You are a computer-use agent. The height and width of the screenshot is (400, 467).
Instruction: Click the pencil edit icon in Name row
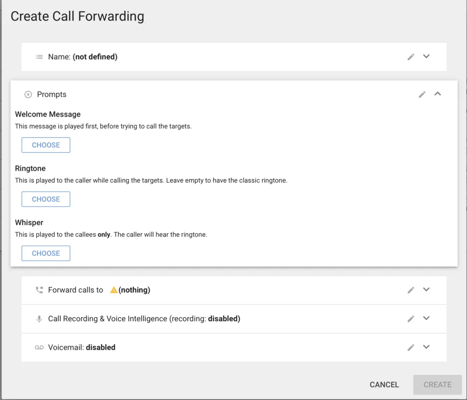click(411, 57)
